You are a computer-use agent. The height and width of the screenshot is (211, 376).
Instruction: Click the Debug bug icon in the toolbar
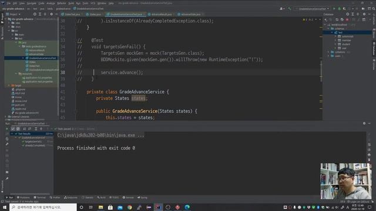(339, 9)
